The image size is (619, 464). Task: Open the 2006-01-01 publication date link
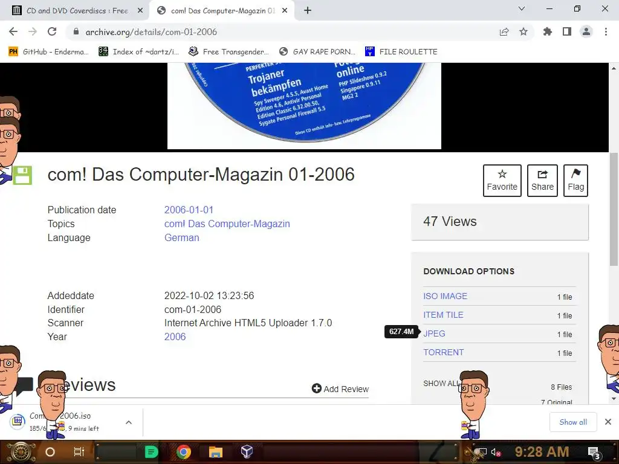189,210
